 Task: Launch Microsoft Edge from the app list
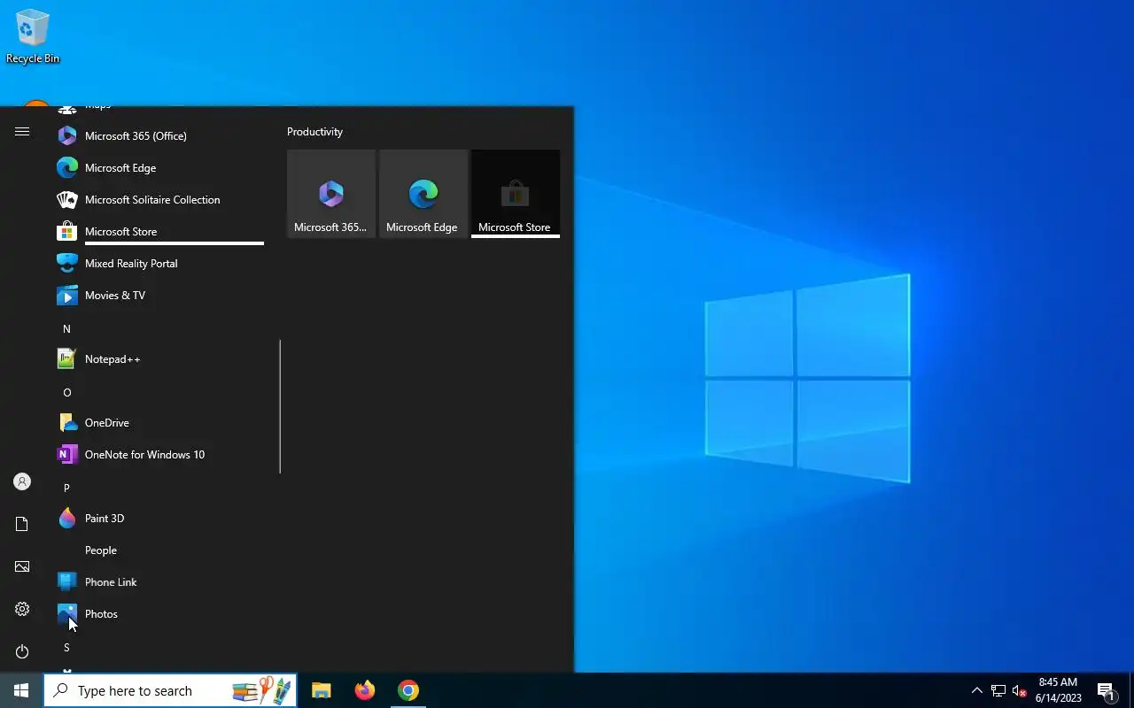pyautogui.click(x=159, y=168)
